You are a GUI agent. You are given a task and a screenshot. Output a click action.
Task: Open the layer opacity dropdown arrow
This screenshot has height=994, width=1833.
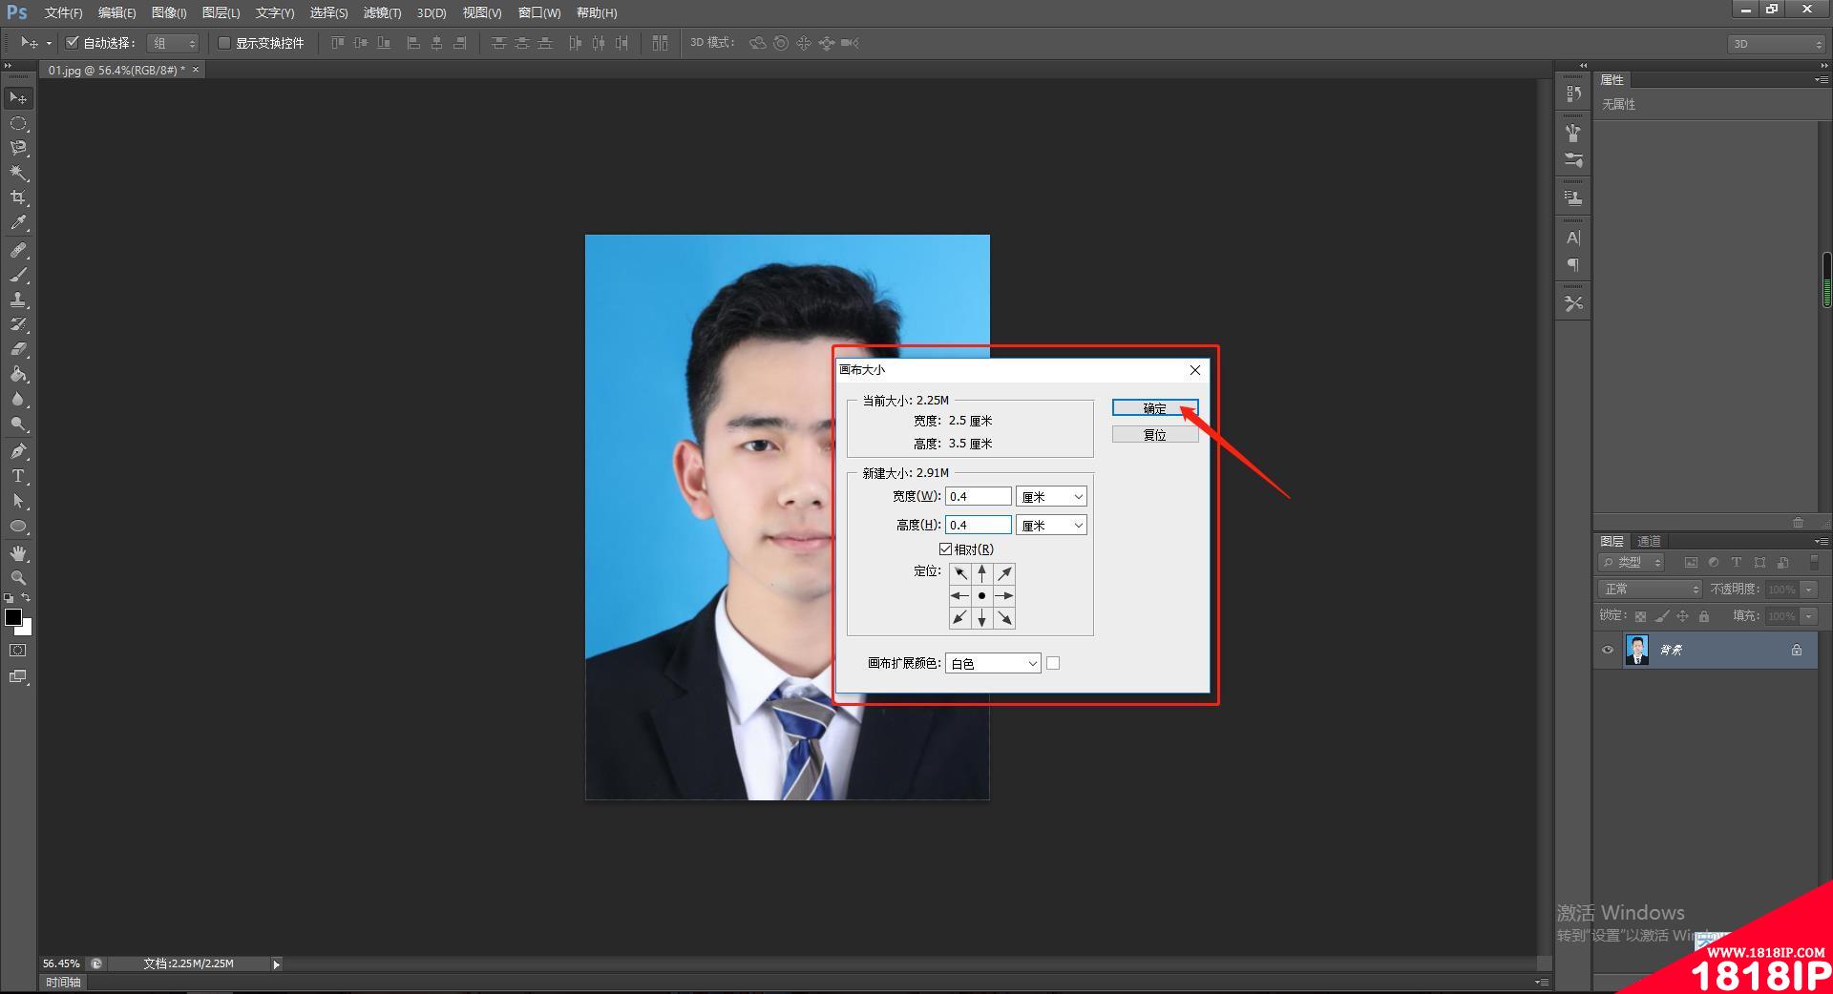1809,590
